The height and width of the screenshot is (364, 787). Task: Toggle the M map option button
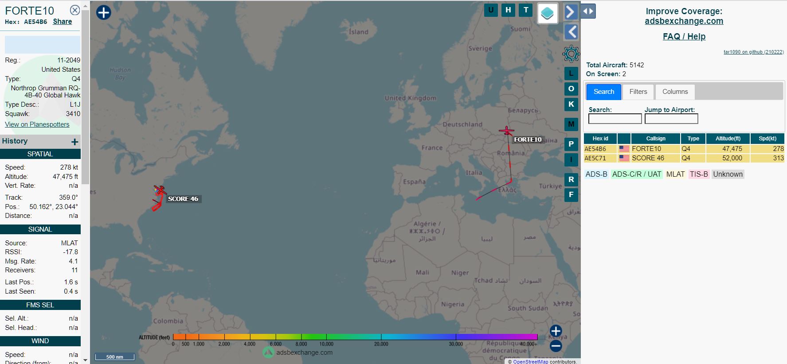[x=571, y=124]
